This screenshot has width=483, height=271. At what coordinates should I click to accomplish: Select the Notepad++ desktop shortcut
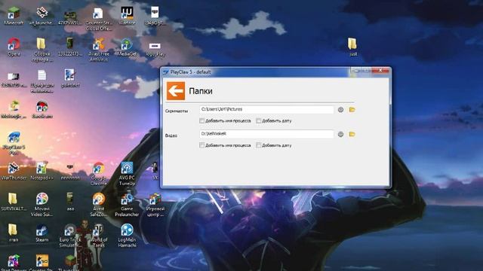pyautogui.click(x=42, y=171)
